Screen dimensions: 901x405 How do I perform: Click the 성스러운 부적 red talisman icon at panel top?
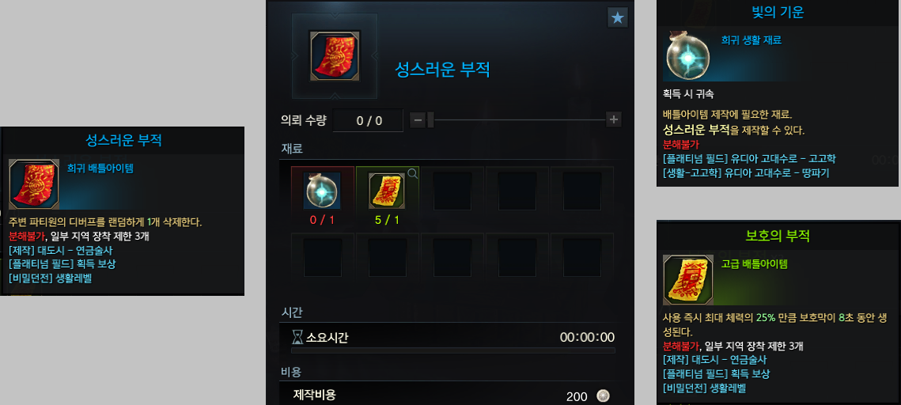click(x=335, y=55)
